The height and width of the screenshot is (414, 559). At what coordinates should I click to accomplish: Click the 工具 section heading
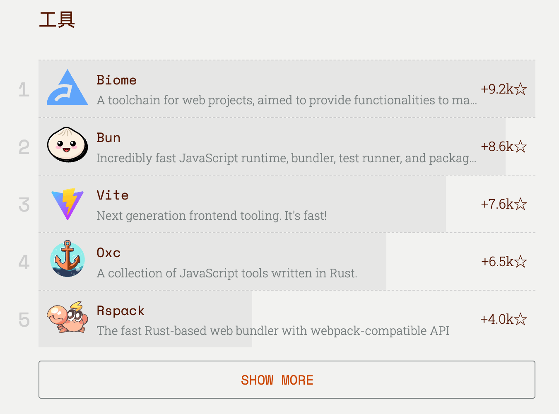(x=57, y=20)
